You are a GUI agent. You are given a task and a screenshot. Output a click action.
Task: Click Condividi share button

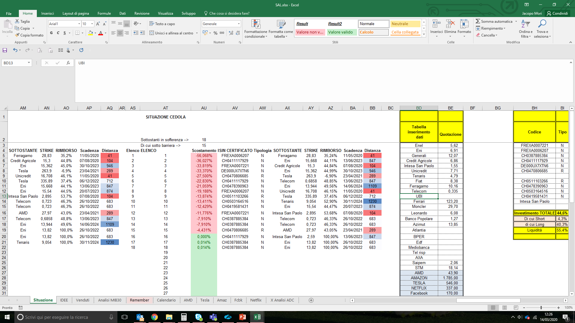pyautogui.click(x=557, y=13)
